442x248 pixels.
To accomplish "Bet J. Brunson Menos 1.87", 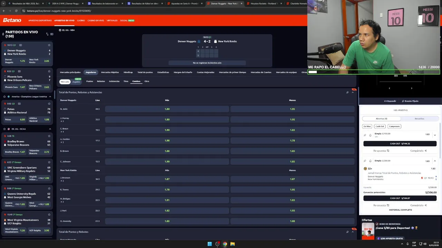I will [292, 179].
